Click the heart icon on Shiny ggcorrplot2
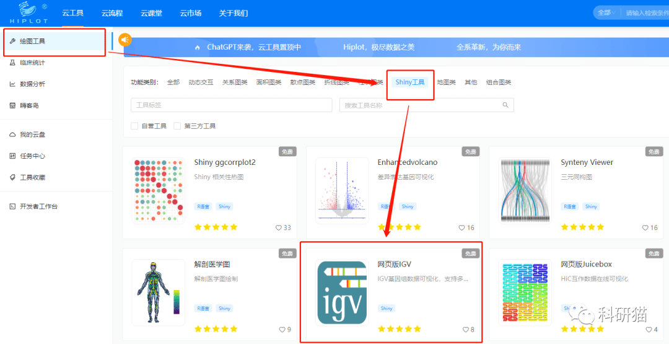Screen dimensions: 669x344 [x=279, y=227]
